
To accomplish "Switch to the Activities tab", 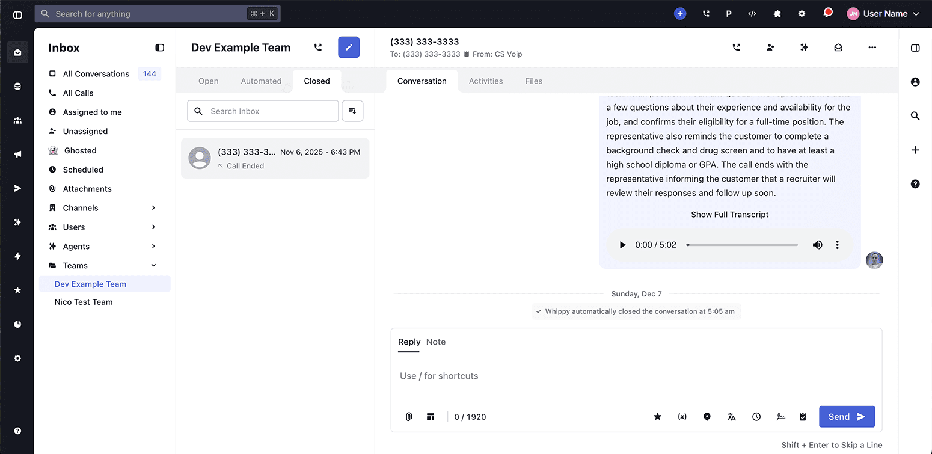I will coord(486,81).
